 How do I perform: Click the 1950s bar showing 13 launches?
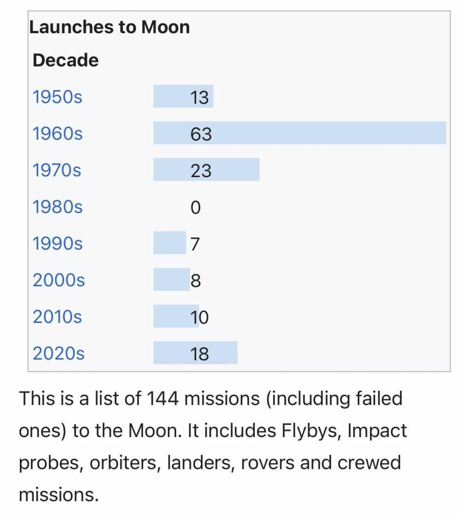point(183,97)
